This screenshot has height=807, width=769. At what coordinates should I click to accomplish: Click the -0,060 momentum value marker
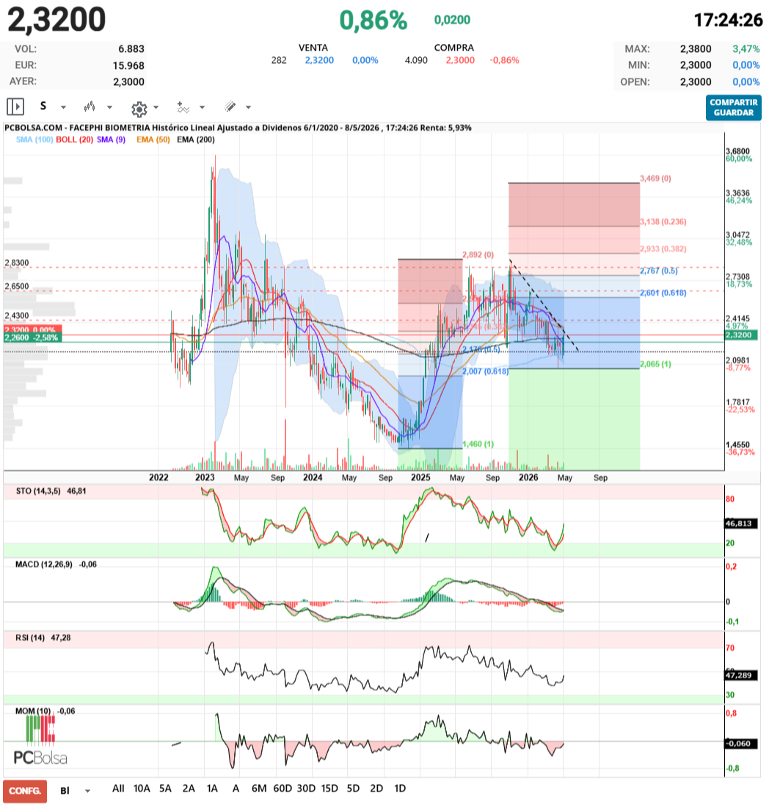(741, 744)
